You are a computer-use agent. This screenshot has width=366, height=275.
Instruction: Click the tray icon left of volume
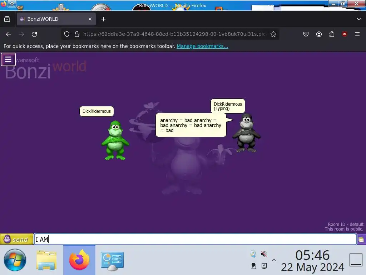(253, 254)
